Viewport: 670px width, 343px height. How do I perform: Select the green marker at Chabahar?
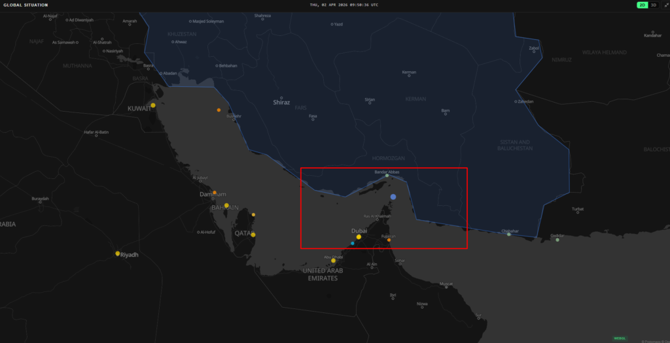click(x=508, y=234)
